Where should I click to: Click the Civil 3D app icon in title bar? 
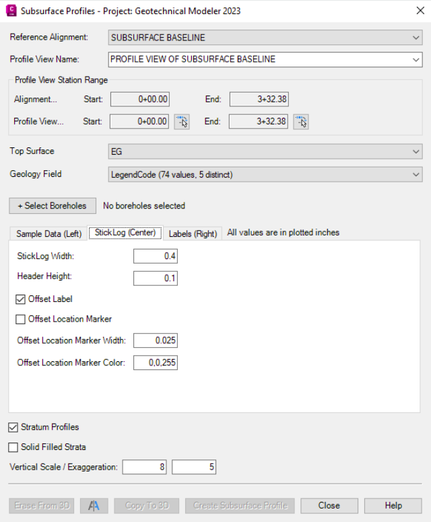[11, 11]
